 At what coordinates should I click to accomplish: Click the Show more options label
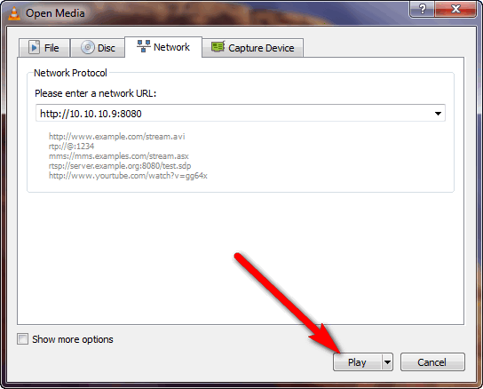[73, 339]
